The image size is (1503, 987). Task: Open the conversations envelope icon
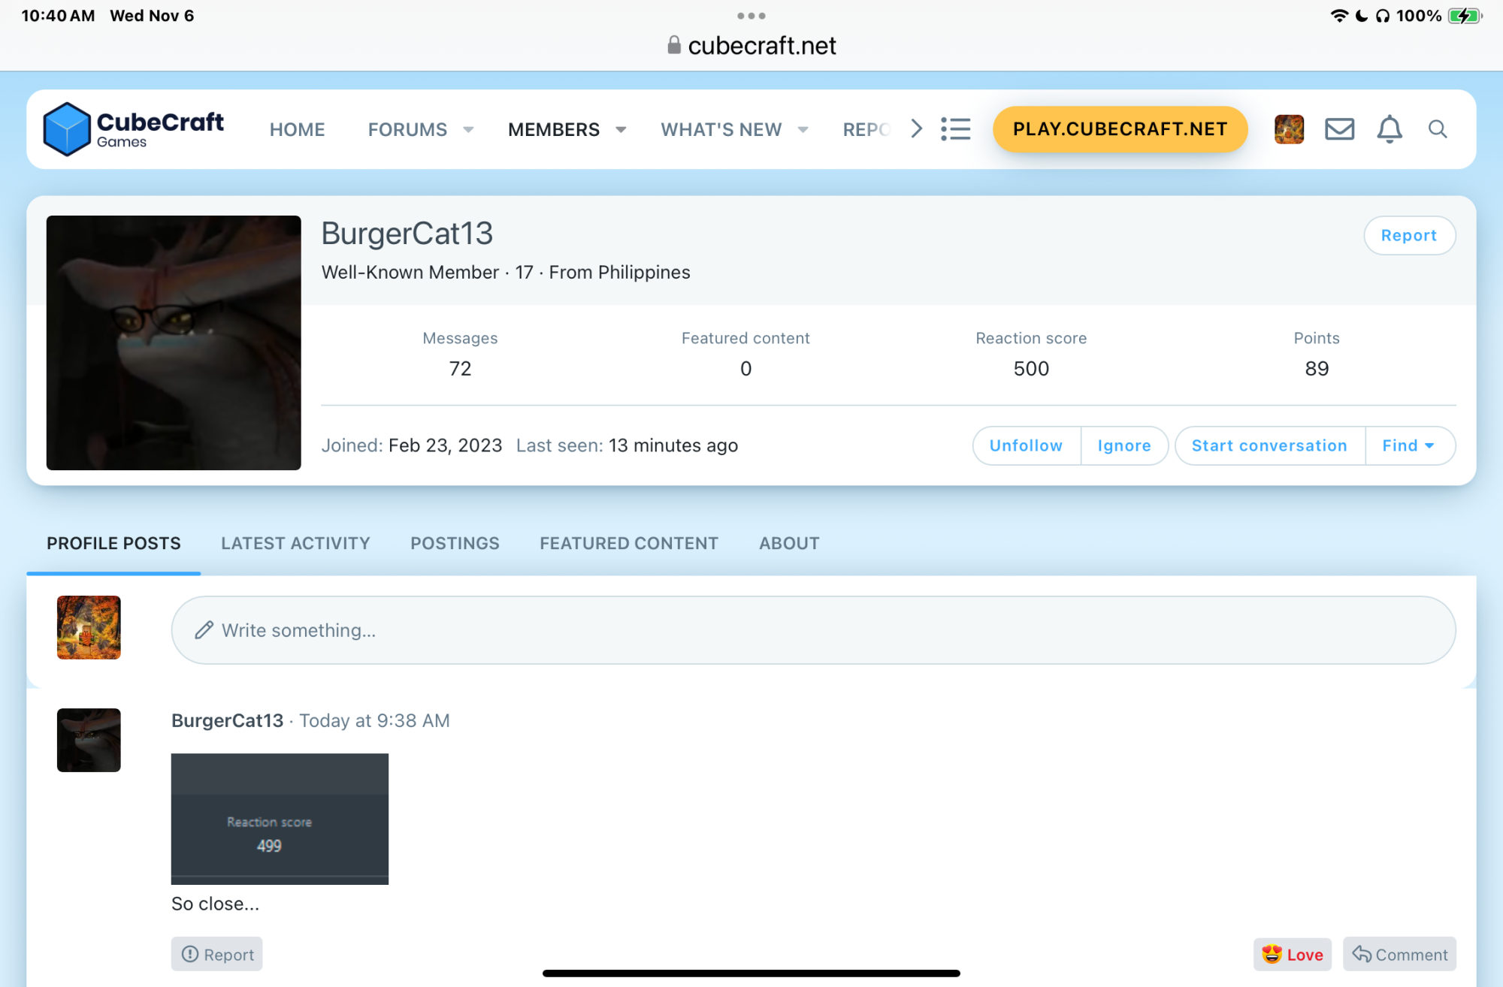click(x=1339, y=129)
